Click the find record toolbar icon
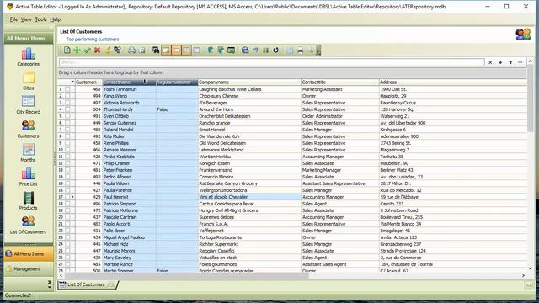This screenshot has height=303, width=539. pos(156,50)
